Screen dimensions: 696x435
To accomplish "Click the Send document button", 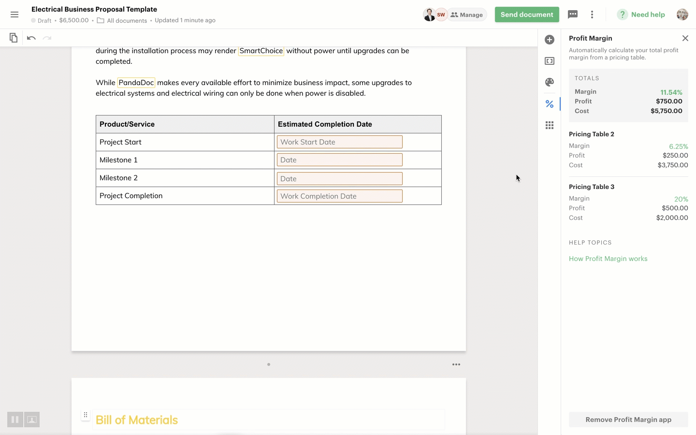I will [x=527, y=14].
